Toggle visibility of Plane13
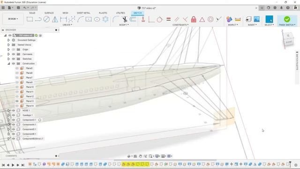300x169 pixels. (x=17, y=101)
